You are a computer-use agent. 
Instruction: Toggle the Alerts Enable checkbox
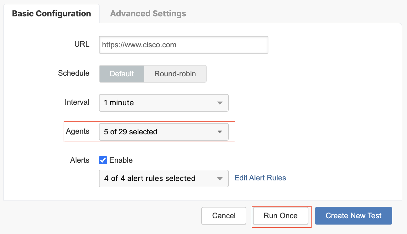(103, 160)
